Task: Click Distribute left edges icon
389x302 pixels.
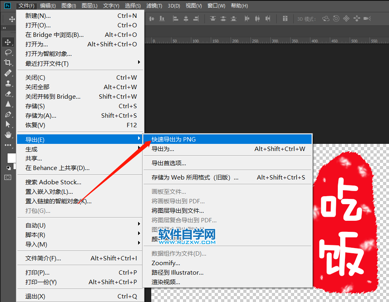Action: tap(247, 19)
